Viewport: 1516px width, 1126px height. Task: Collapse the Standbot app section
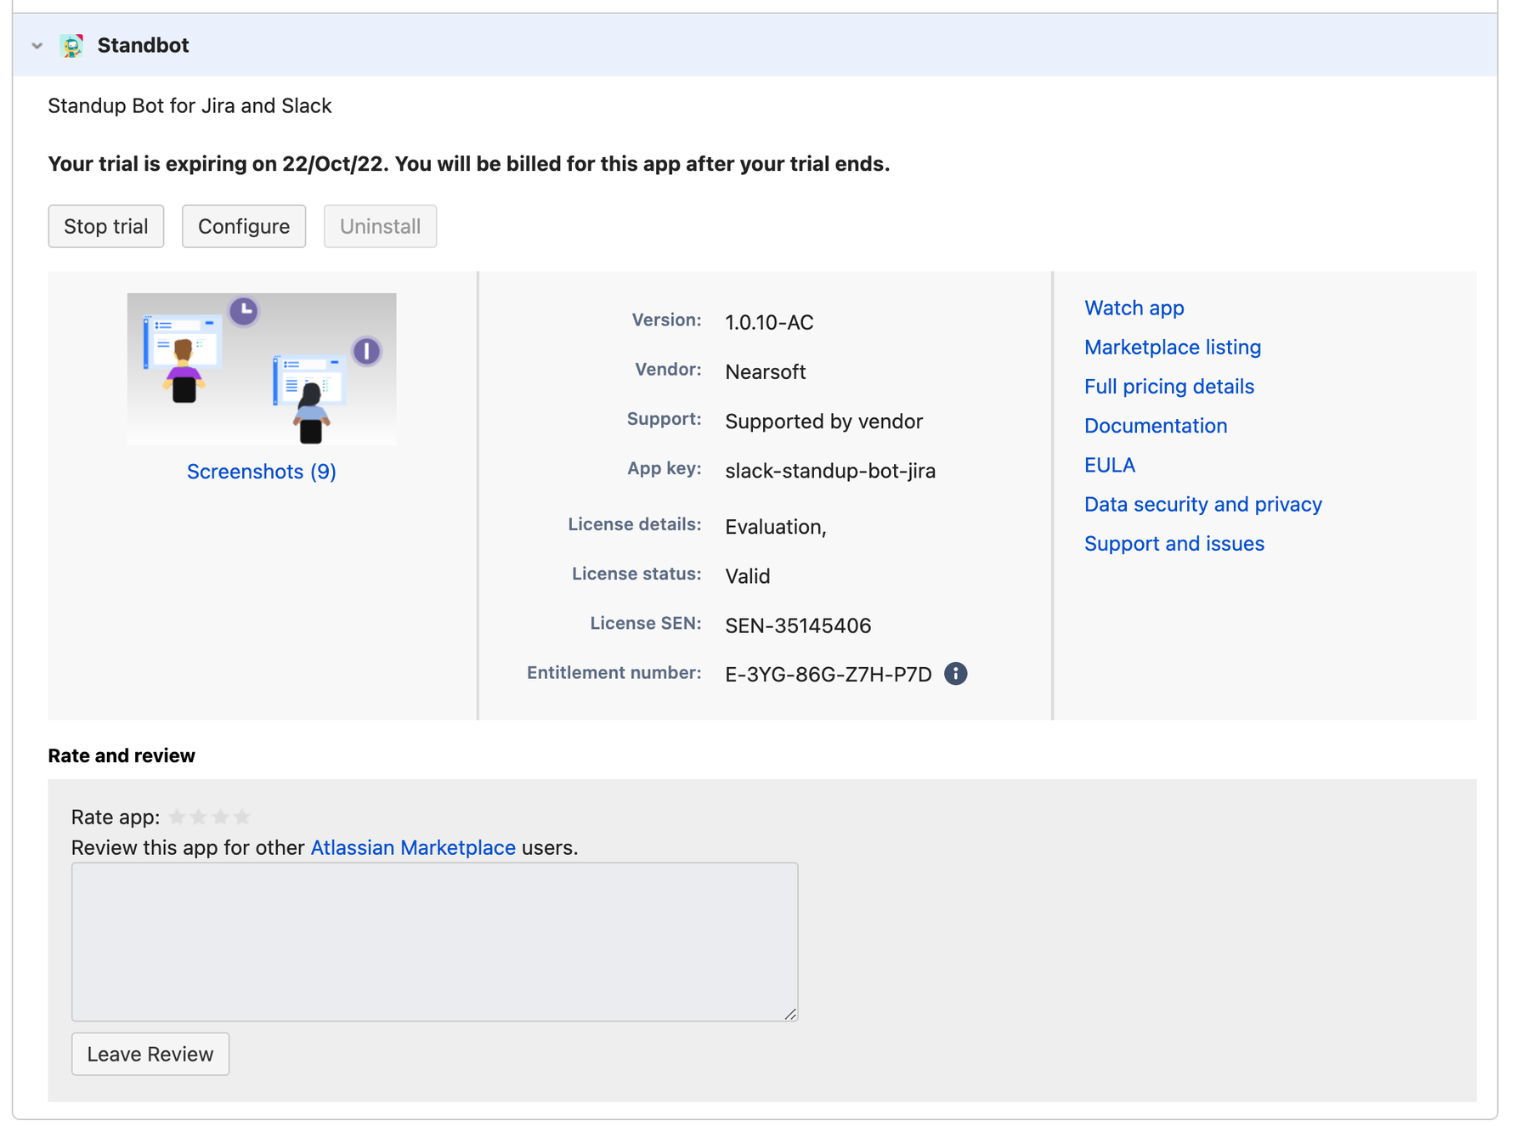tap(37, 46)
